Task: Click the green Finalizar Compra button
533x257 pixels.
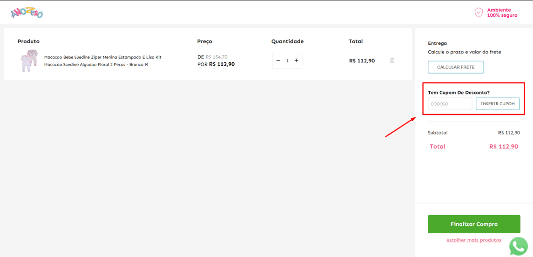Action: [x=474, y=224]
